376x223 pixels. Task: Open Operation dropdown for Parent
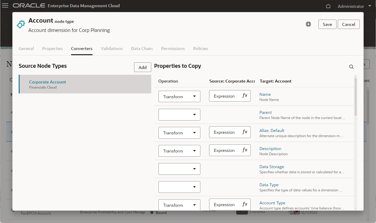click(x=179, y=115)
